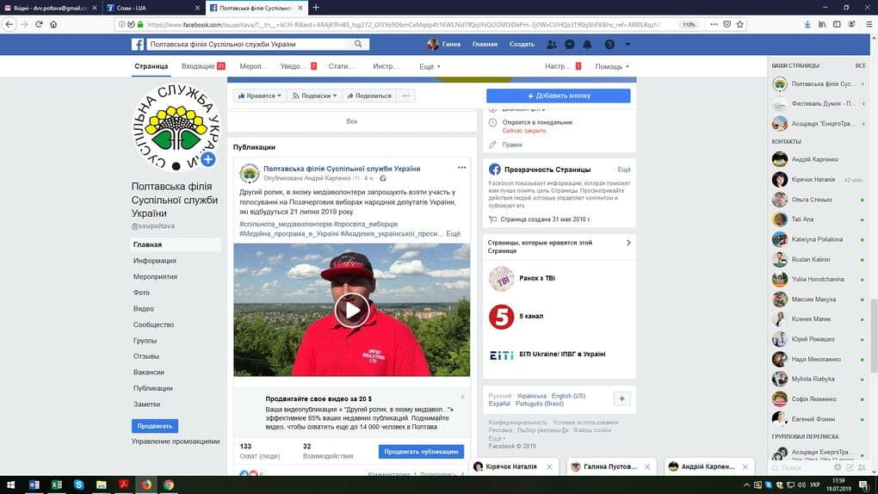878x494 pixels.
Task: Expand the Нравится dropdown button
Action: [x=260, y=96]
